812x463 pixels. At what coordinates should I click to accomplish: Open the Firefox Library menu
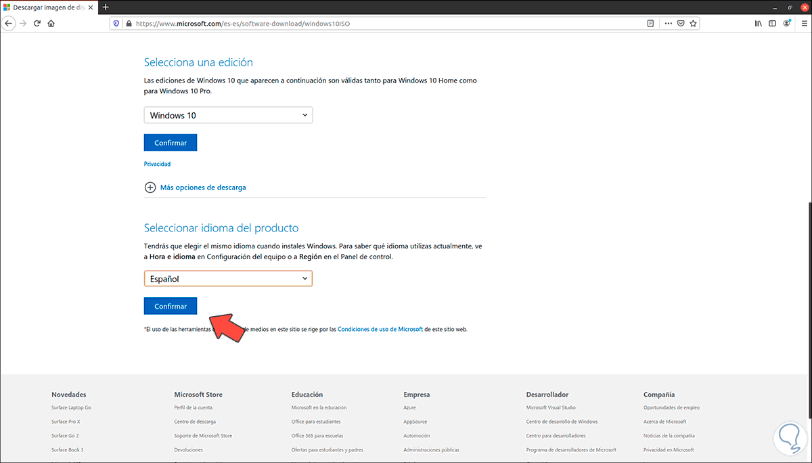(x=757, y=22)
